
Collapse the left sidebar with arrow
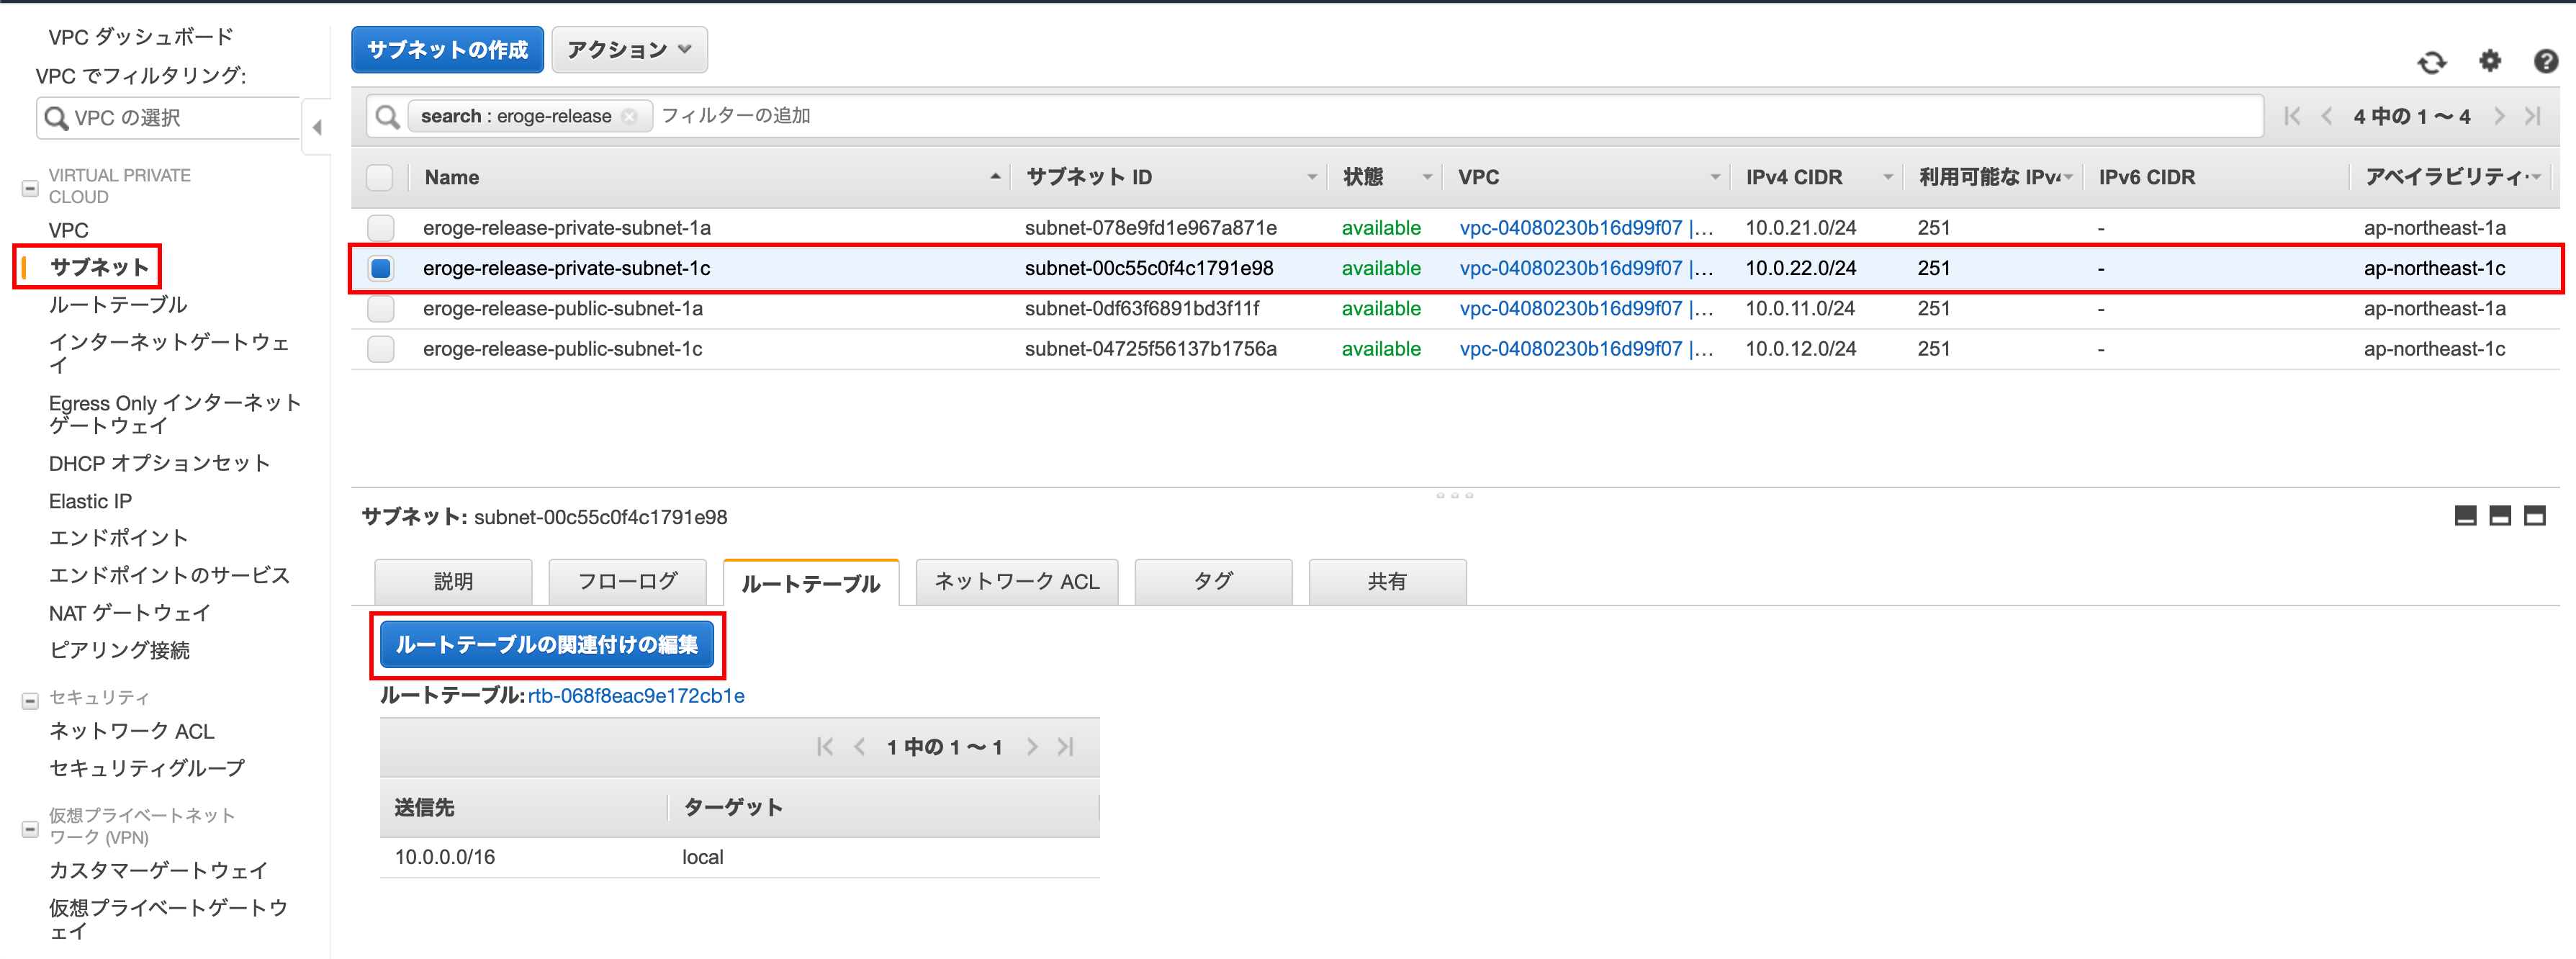coord(317,127)
